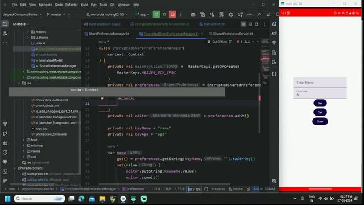Toggle the Out Of Date preview eye

click(x=209, y=42)
